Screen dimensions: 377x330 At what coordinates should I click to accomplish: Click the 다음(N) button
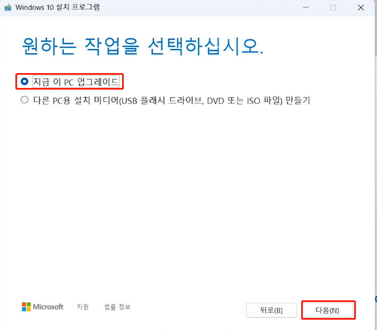[x=327, y=310]
